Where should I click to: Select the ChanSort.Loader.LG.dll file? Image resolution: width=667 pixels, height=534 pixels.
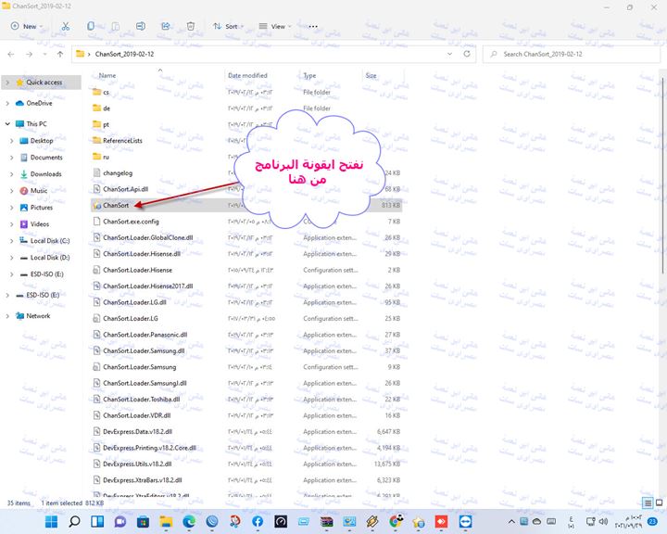[x=134, y=302]
